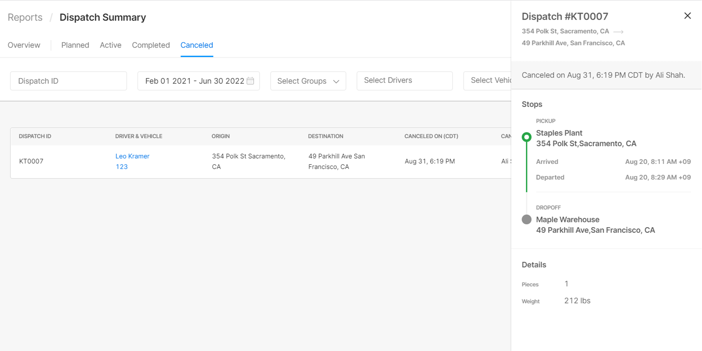This screenshot has width=702, height=351.
Task: Click the green pickup stop marker
Action: [526, 137]
